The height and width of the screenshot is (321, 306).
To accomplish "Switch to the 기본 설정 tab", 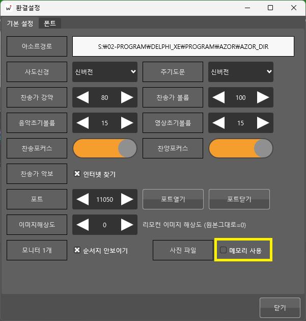I will coord(20,23).
